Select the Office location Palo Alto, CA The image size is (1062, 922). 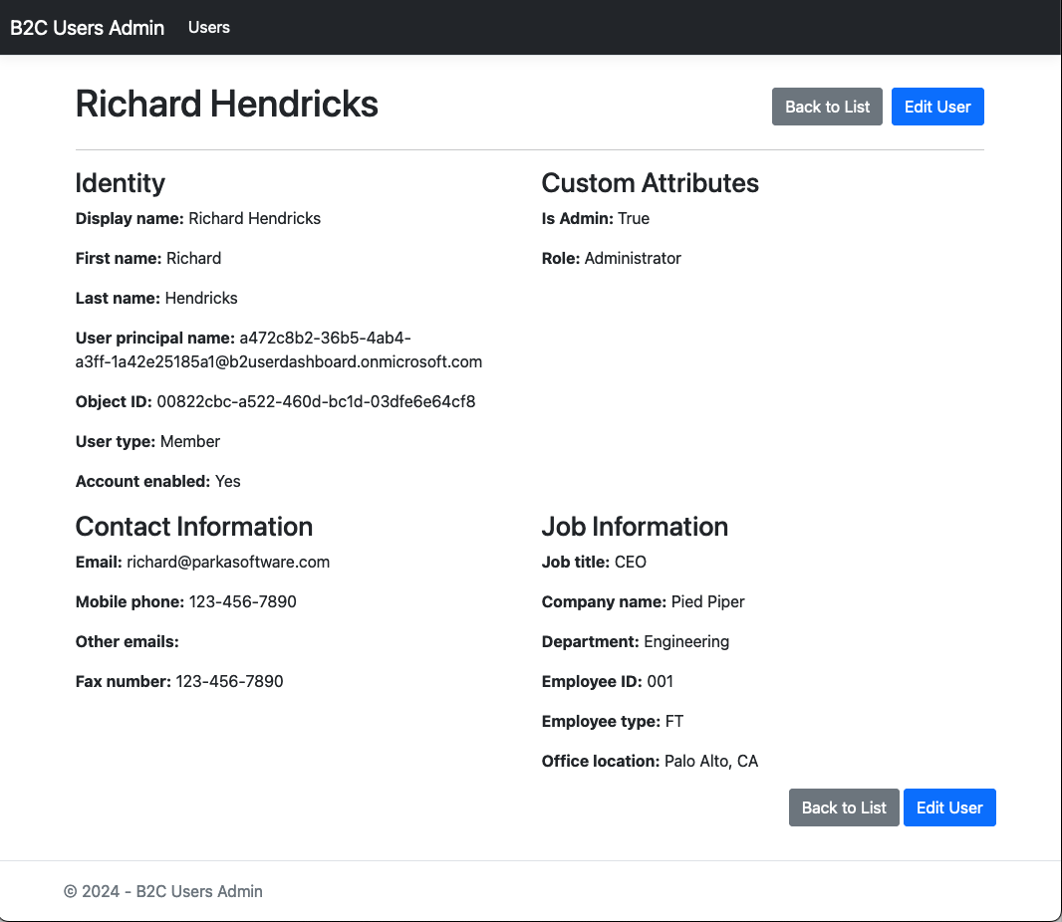(x=711, y=762)
